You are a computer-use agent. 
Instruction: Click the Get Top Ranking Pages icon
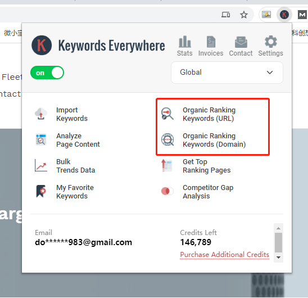coord(166,165)
